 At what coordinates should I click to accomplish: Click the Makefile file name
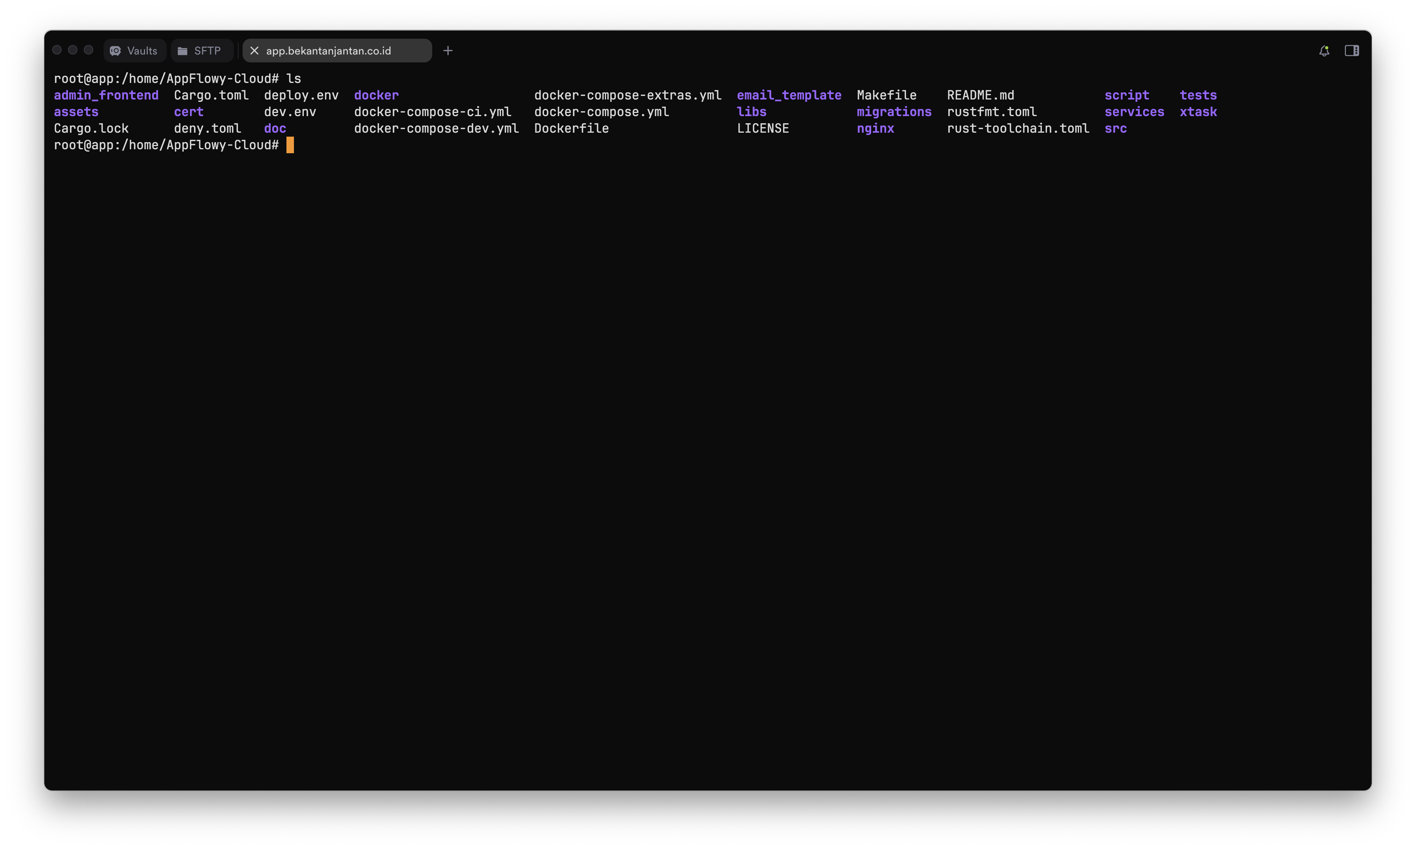(887, 96)
